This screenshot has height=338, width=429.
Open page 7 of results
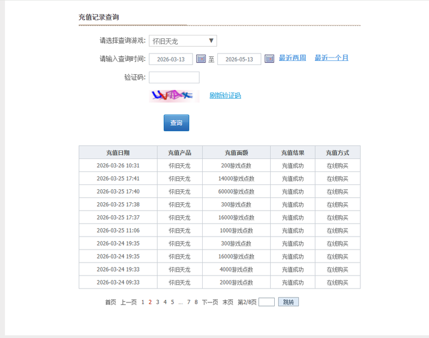189,302
